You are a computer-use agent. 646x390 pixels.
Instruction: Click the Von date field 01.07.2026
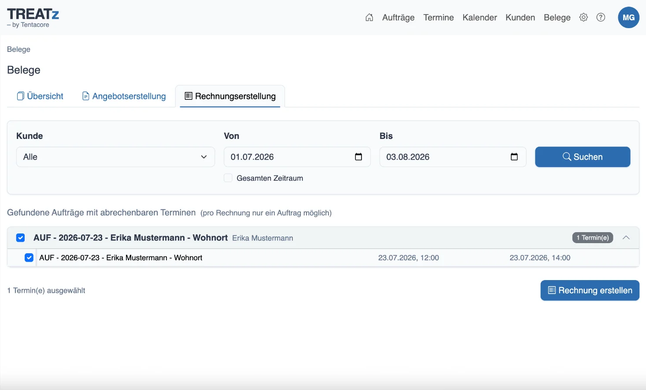tap(297, 157)
